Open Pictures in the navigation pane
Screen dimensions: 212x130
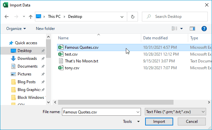pos(24,74)
